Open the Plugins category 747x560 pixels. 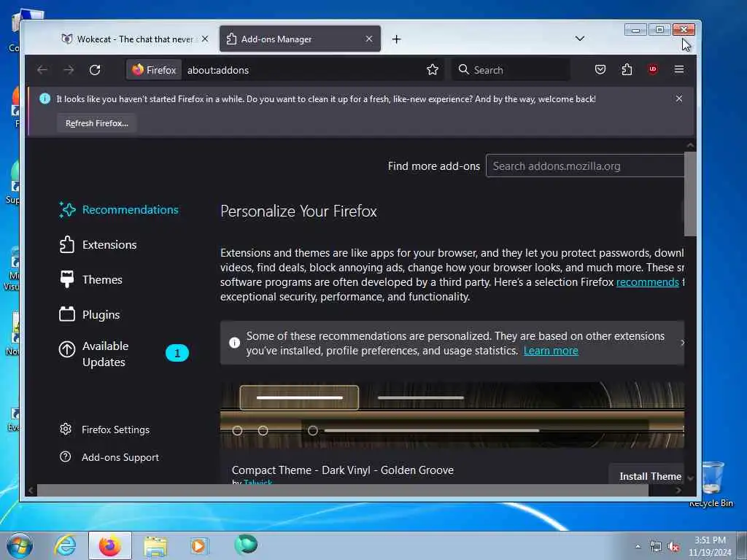pos(90,315)
